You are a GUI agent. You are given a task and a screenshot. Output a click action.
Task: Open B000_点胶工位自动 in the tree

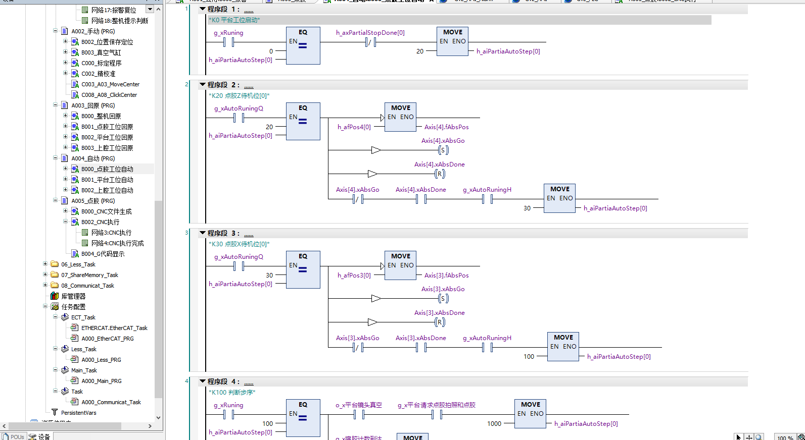[x=107, y=169]
